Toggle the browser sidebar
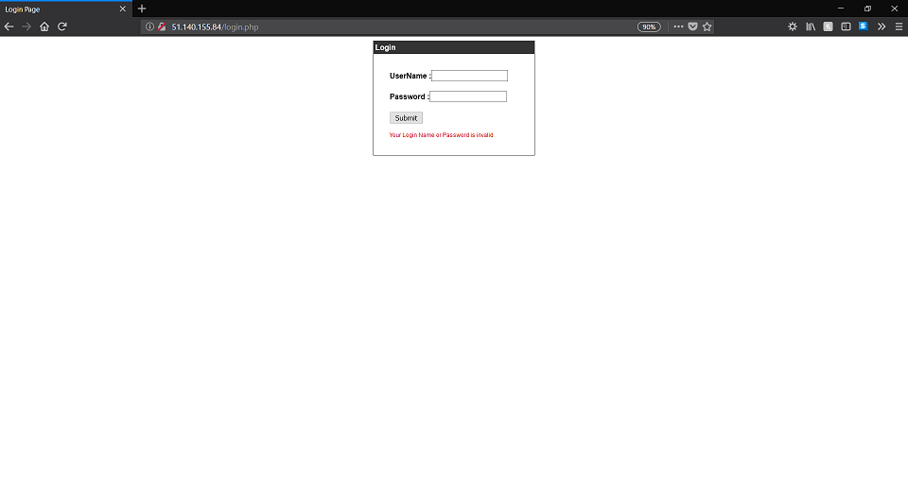The height and width of the screenshot is (487, 908). pos(846,26)
